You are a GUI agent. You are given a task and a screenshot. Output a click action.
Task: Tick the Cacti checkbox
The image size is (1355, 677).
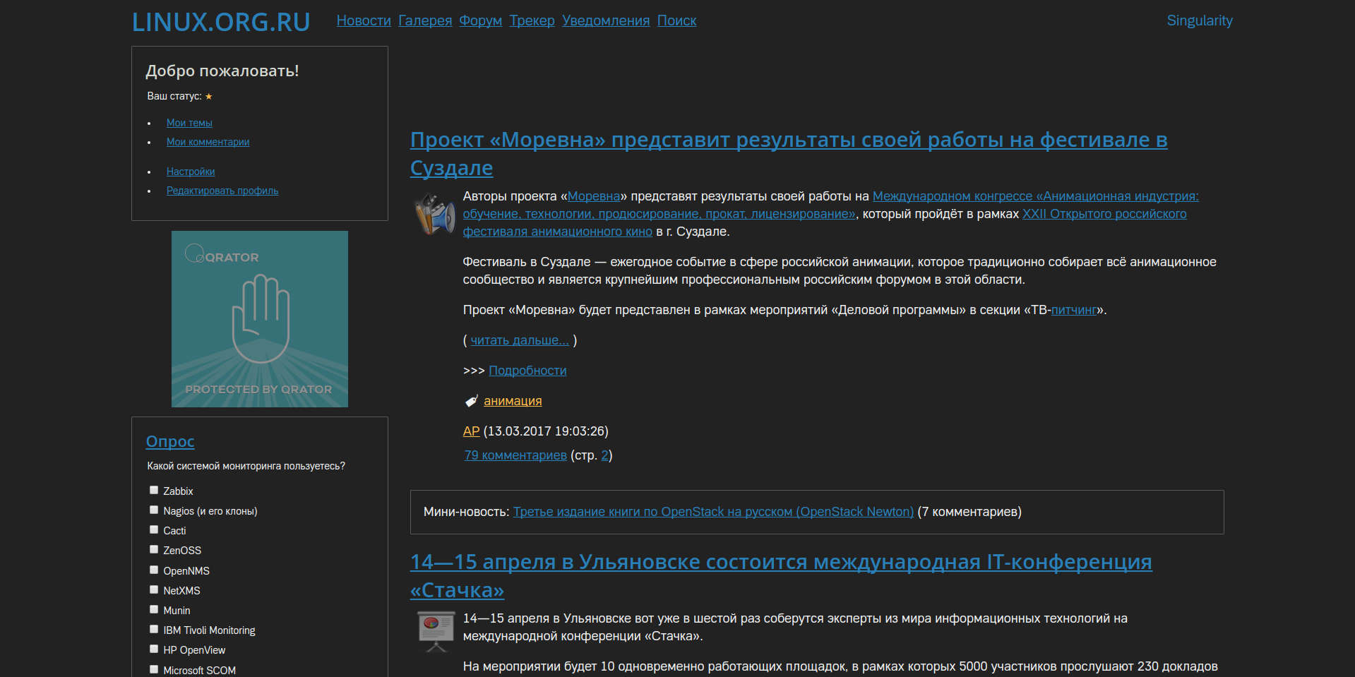(154, 529)
